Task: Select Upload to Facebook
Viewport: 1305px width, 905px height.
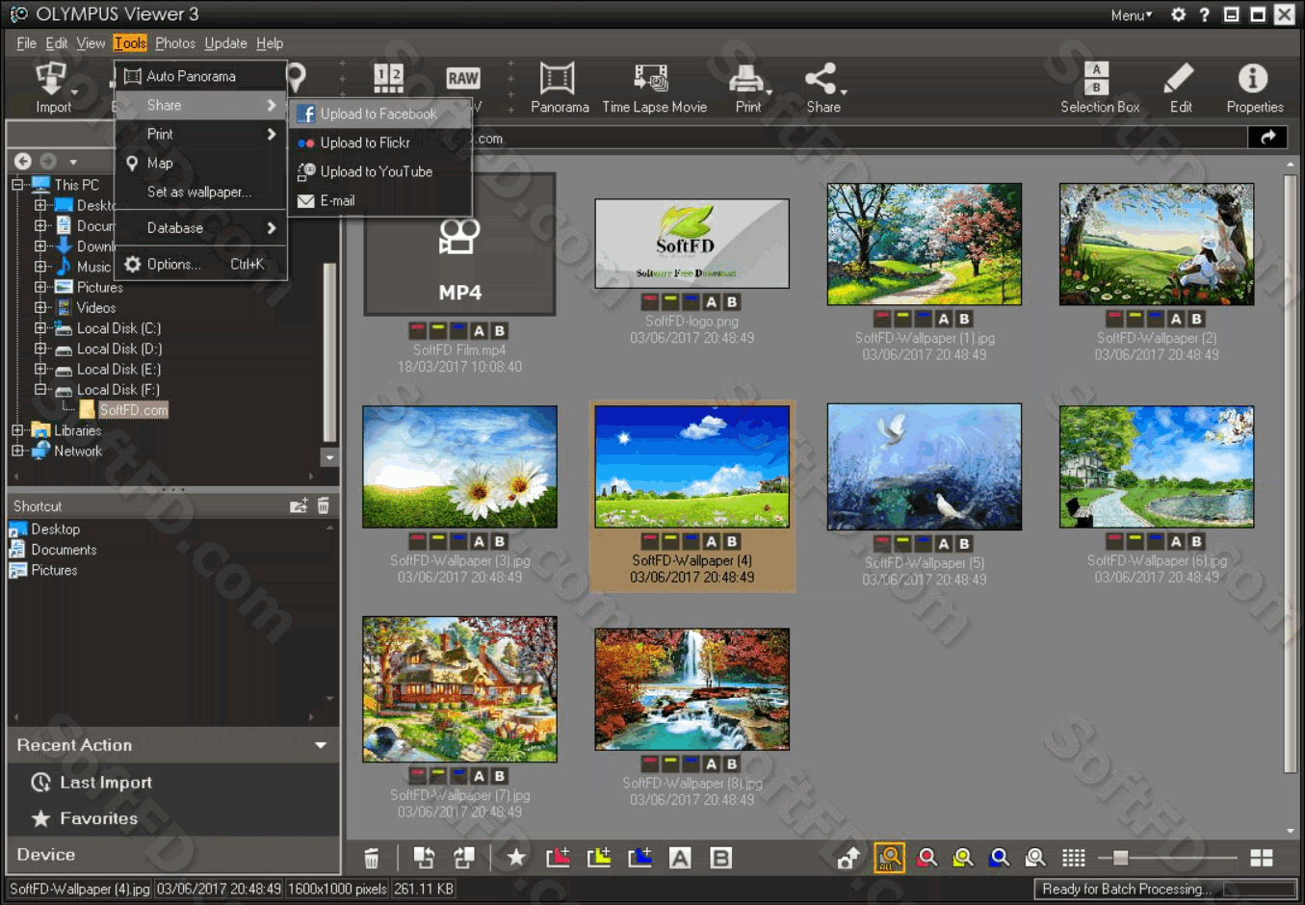Action: pos(379,114)
